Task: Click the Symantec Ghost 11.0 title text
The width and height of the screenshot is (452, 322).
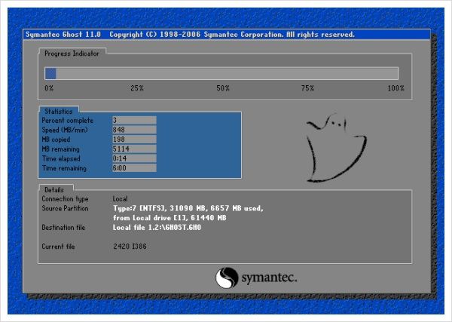Action: [63, 35]
